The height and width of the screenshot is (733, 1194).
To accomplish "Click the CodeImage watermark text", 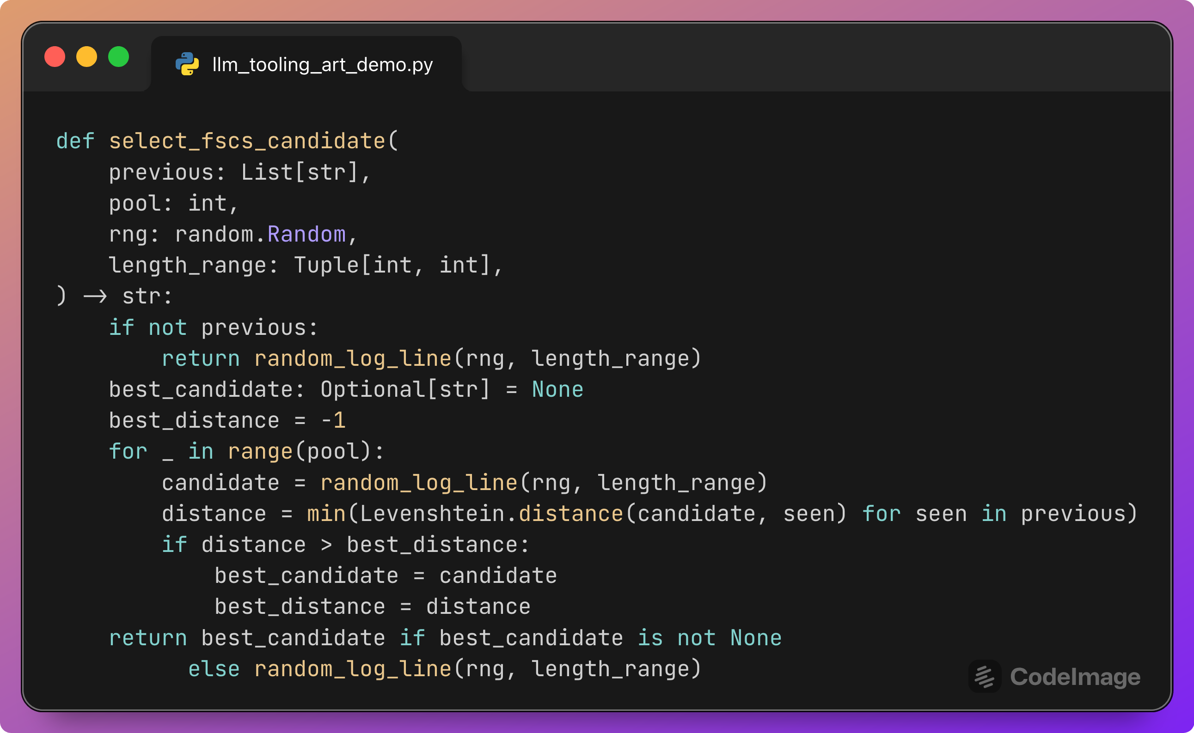I will point(1075,677).
